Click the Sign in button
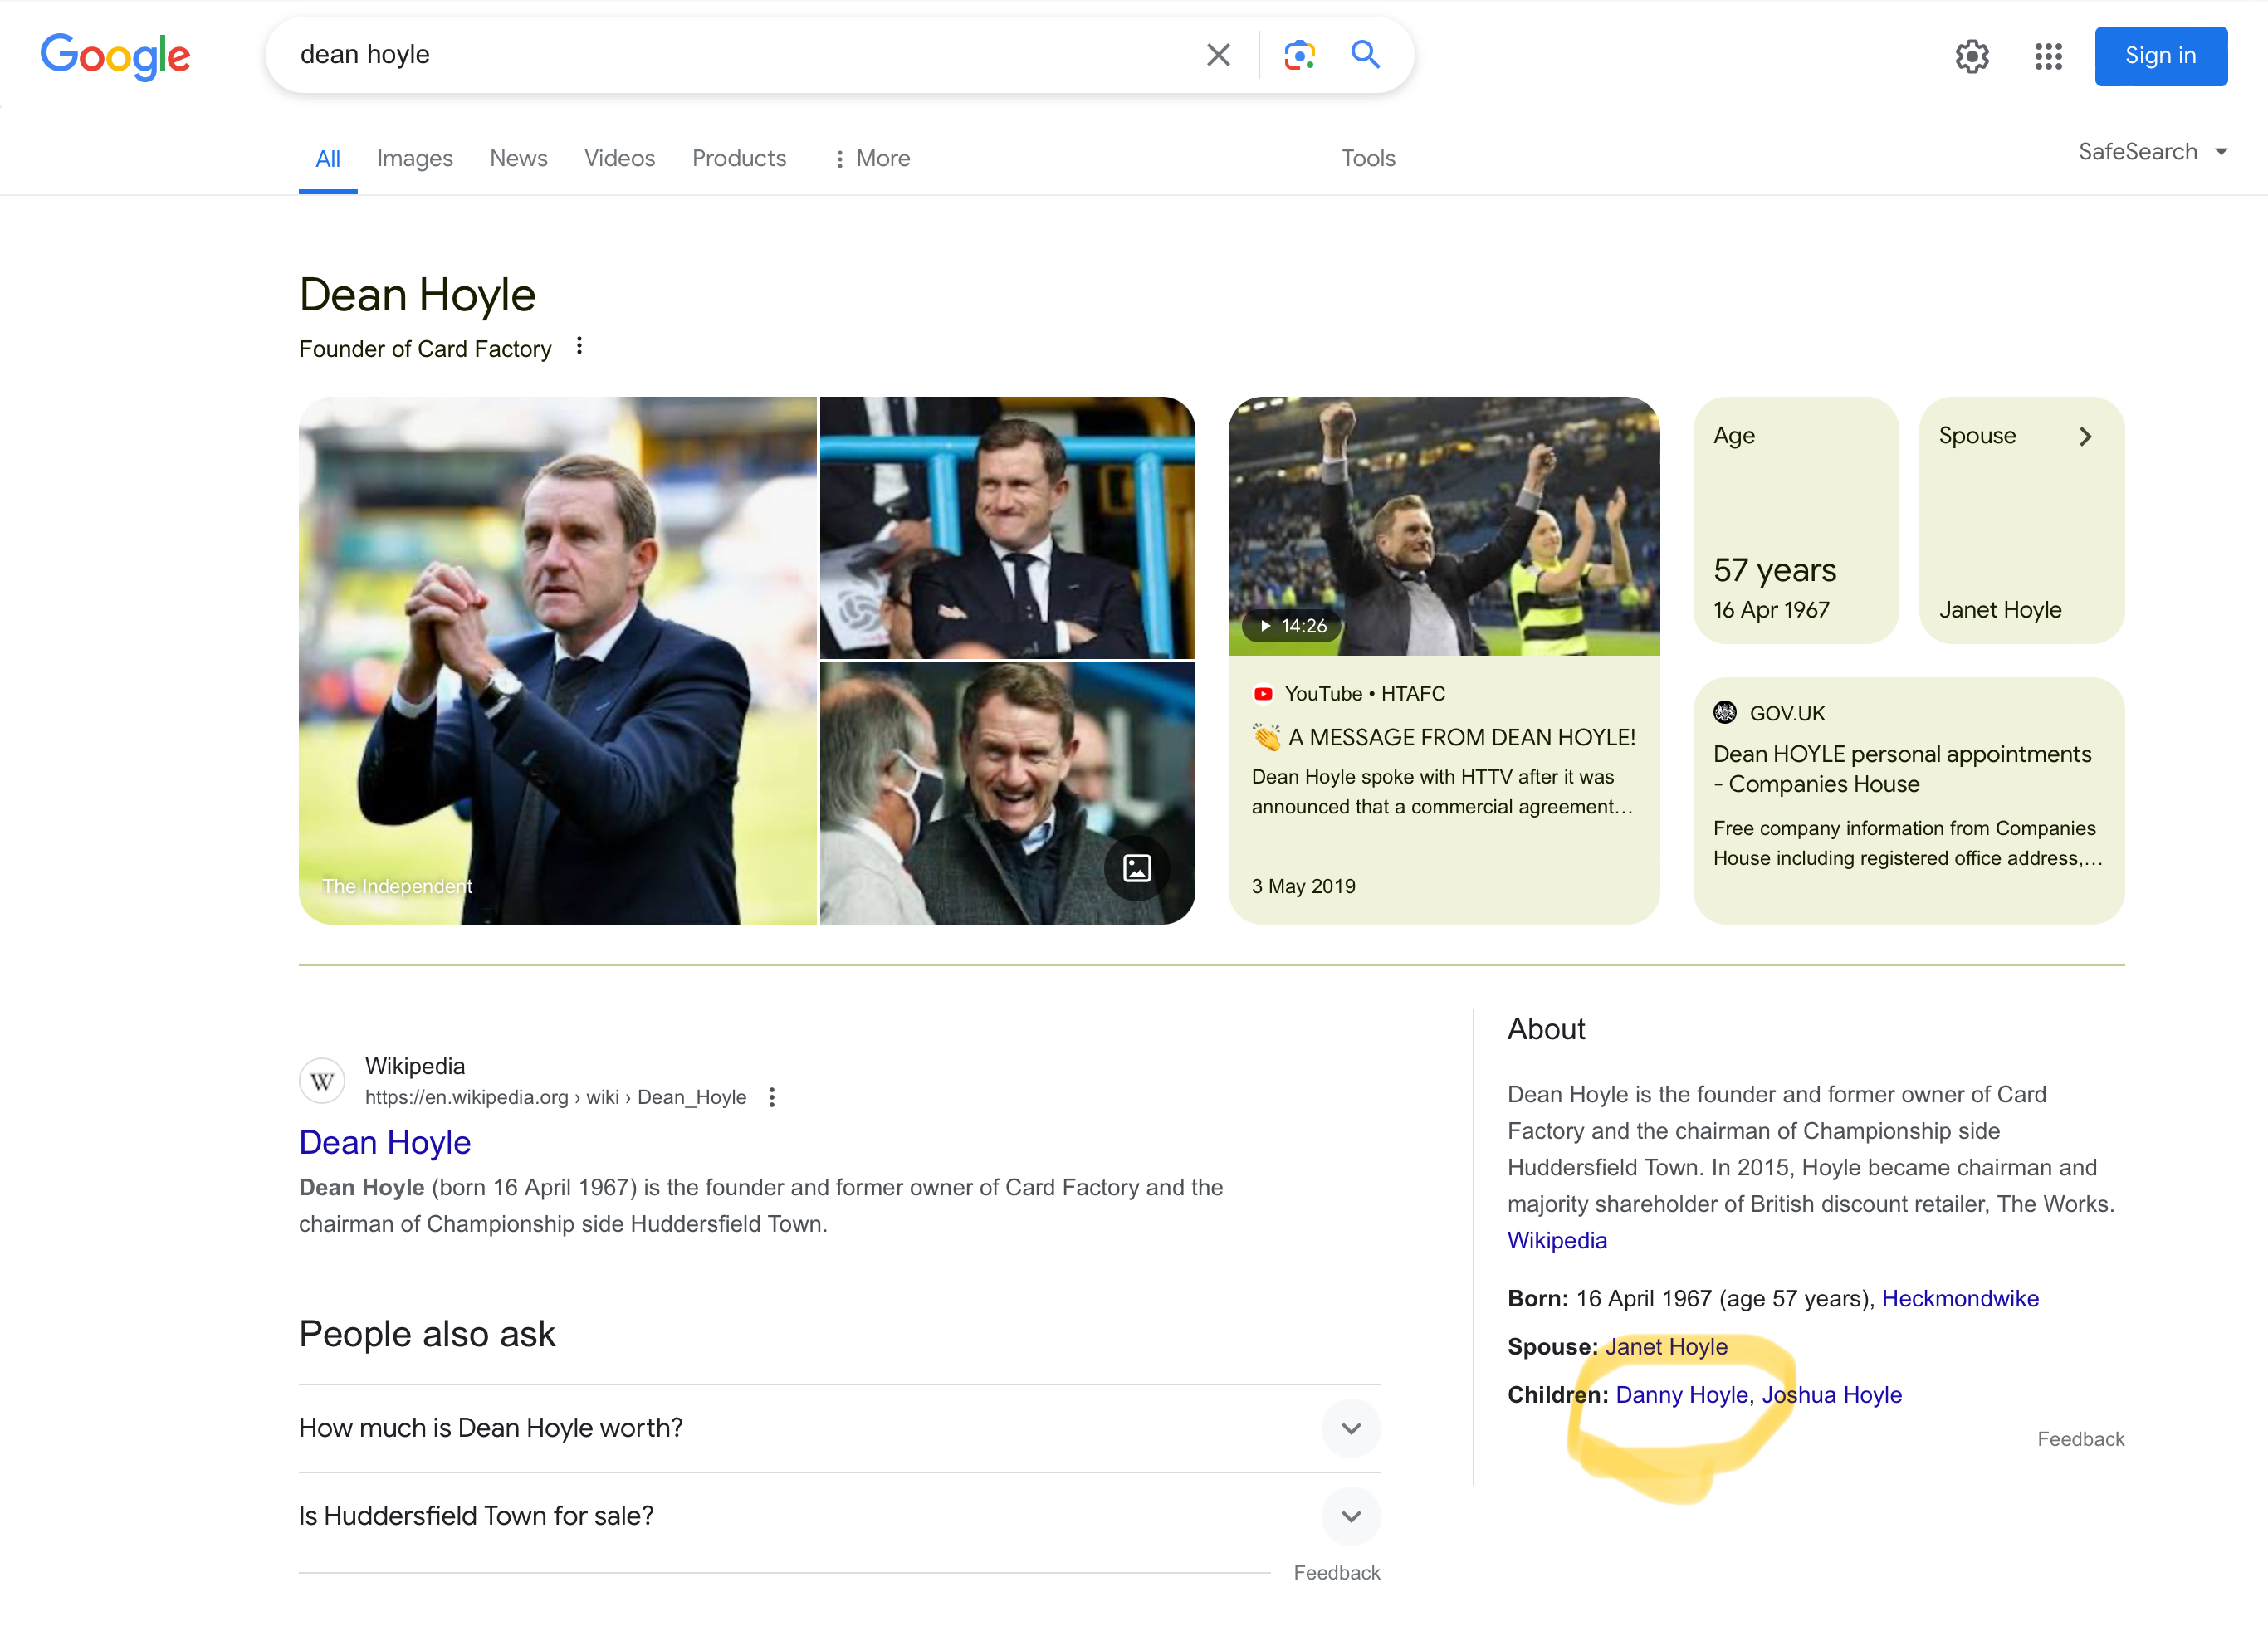The height and width of the screenshot is (1631, 2268). click(2160, 56)
